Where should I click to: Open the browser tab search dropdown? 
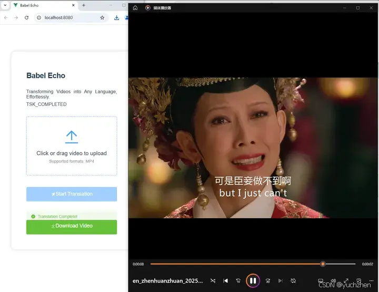coord(5,5)
